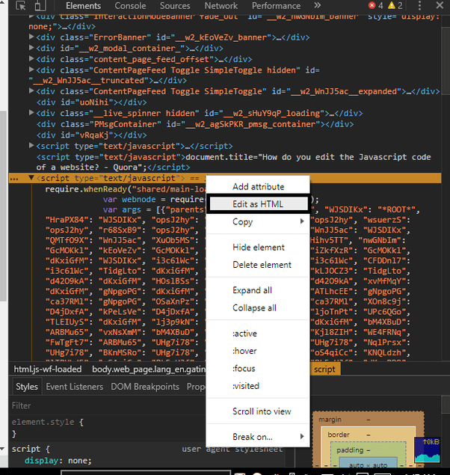Expand the content_page_feed_offset div node
Image resolution: width=450 pixels, height=475 pixels.
click(x=31, y=59)
